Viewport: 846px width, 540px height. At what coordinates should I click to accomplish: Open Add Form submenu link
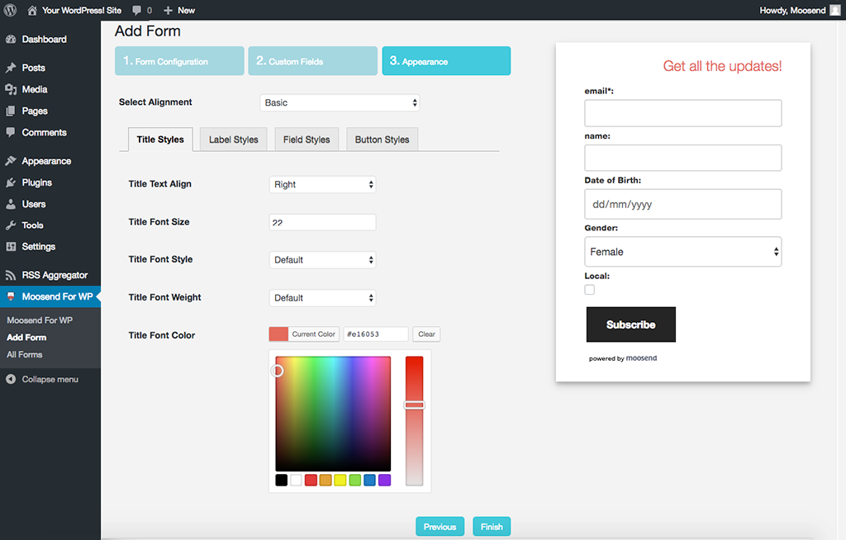(x=26, y=337)
